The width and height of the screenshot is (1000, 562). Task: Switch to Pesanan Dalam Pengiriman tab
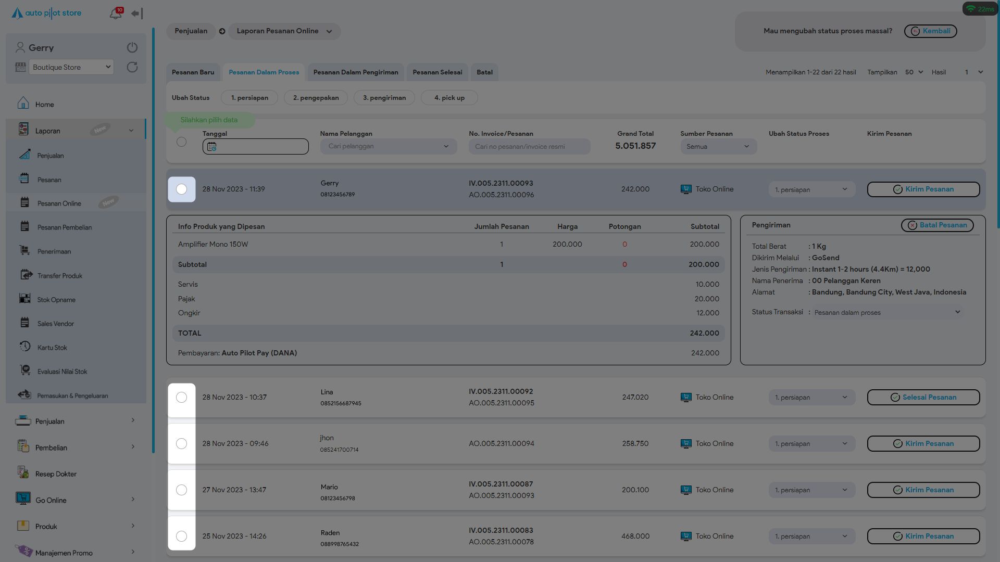click(356, 72)
